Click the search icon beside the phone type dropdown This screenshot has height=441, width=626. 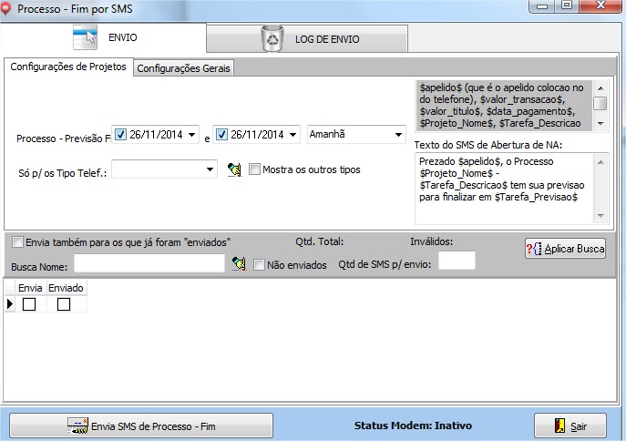click(x=234, y=169)
